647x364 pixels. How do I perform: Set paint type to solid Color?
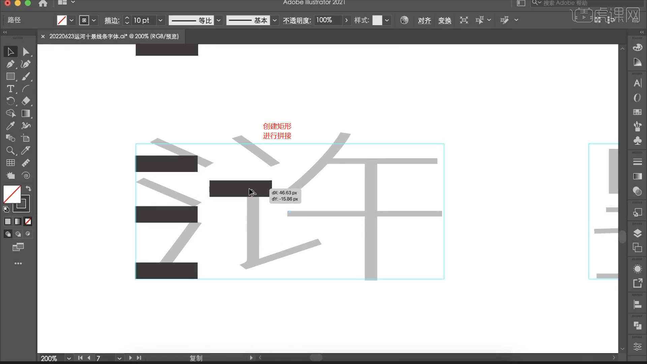8,221
